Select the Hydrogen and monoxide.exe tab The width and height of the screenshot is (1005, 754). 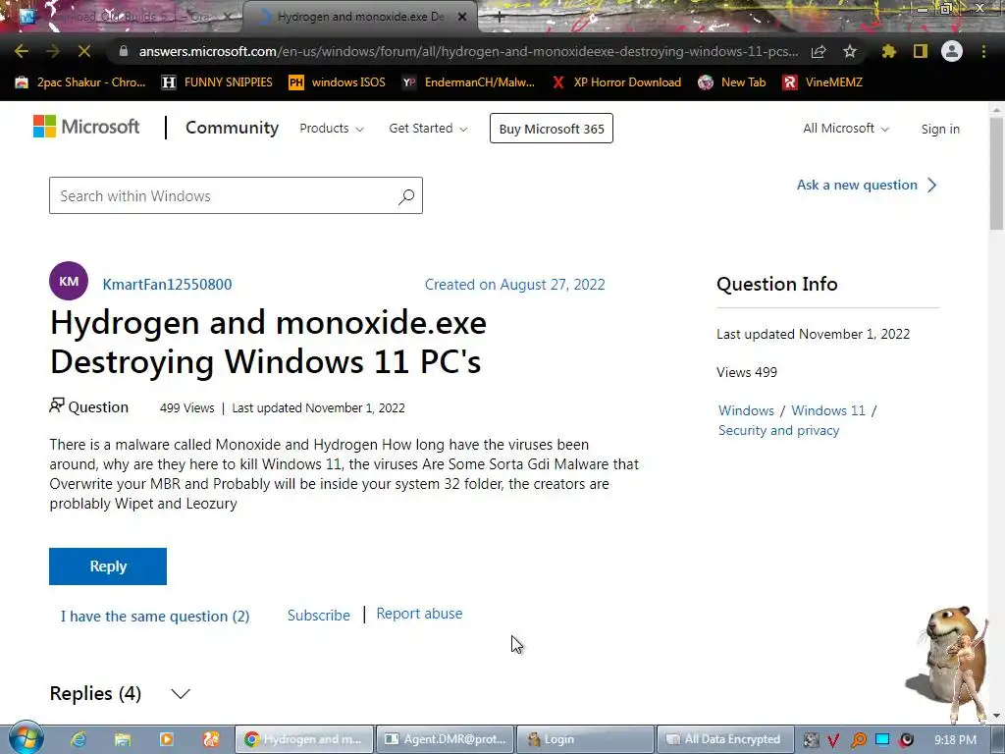(x=359, y=18)
